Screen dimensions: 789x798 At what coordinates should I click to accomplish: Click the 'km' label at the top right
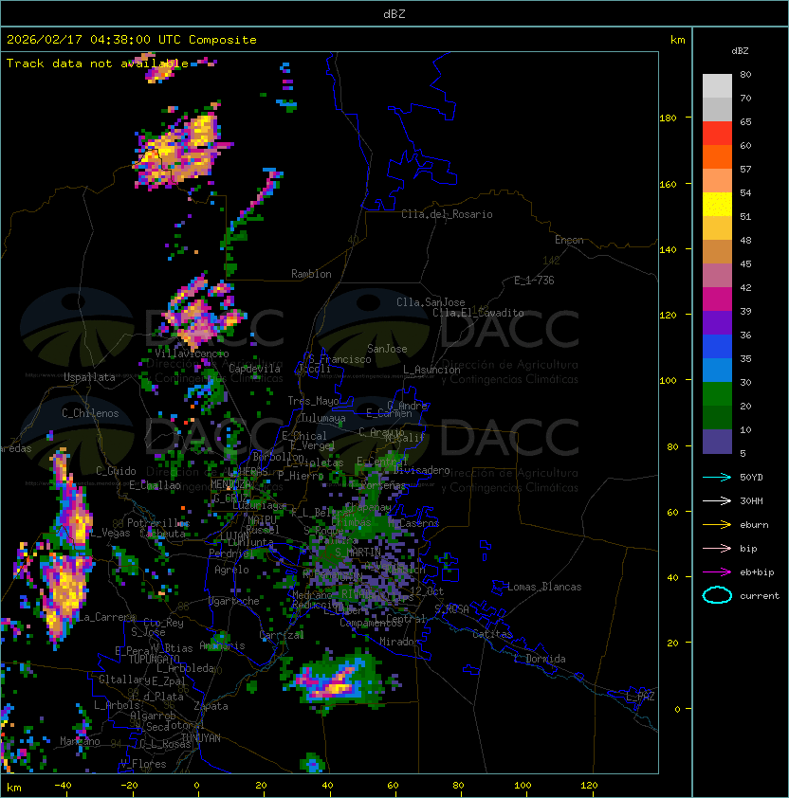(x=677, y=40)
